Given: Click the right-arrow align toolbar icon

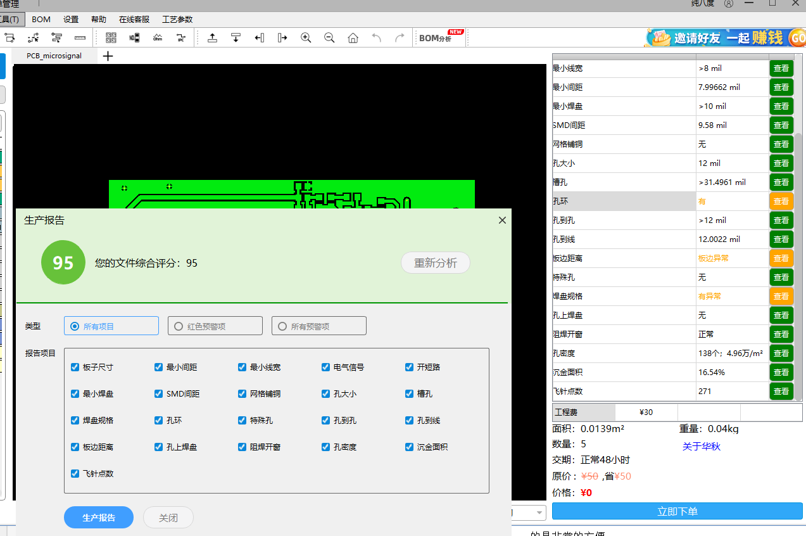Looking at the screenshot, I should pyautogui.click(x=282, y=38).
